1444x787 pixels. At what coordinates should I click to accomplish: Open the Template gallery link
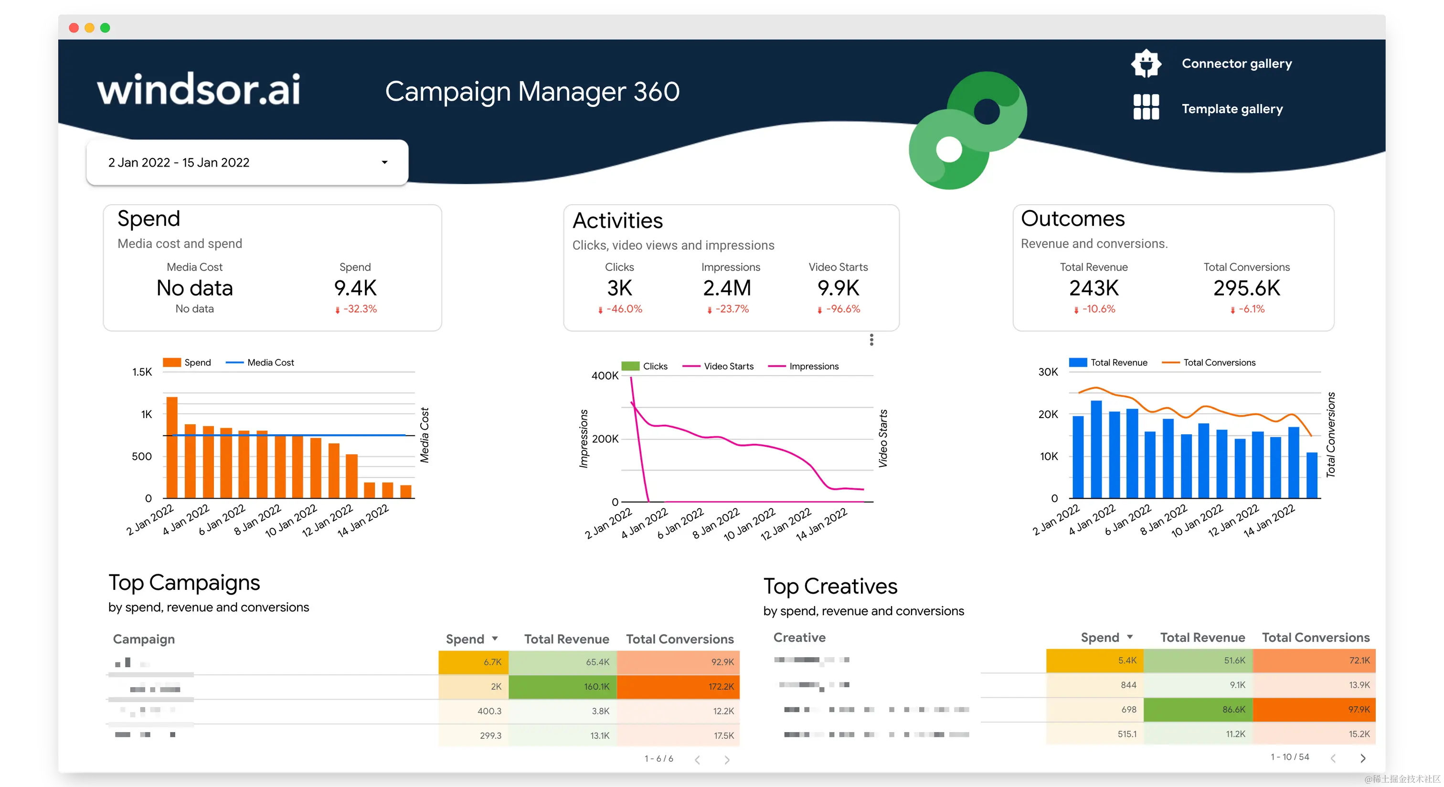coord(1232,109)
